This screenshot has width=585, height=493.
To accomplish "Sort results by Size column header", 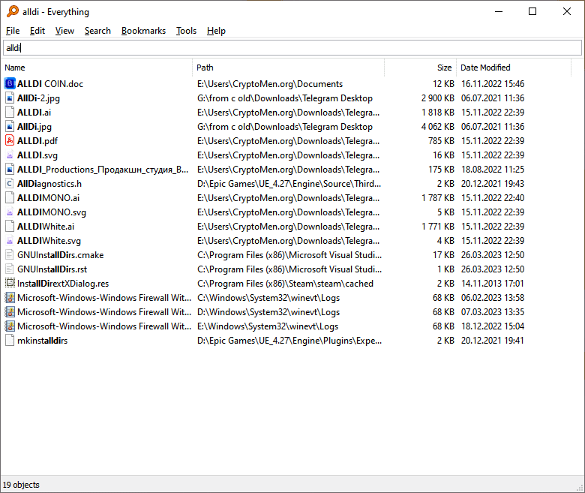I will (420, 68).
